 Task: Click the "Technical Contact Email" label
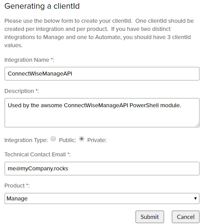pos(37,154)
